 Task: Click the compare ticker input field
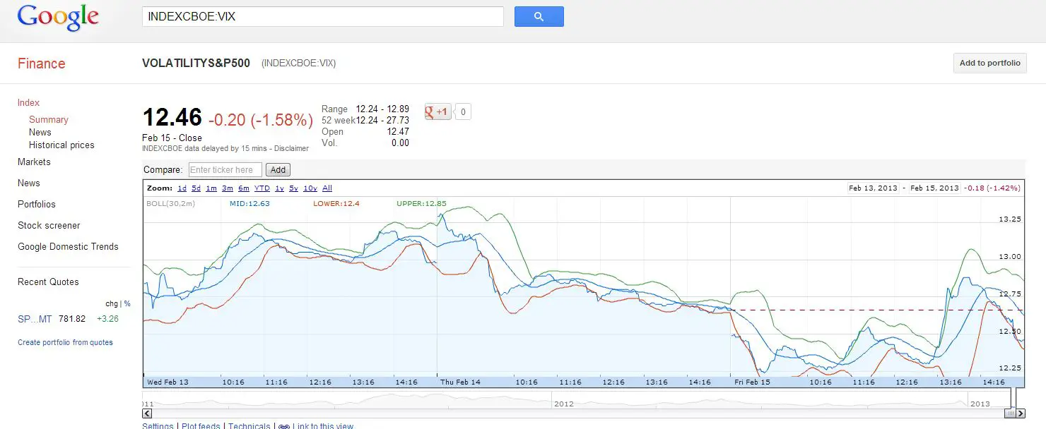[x=225, y=169]
